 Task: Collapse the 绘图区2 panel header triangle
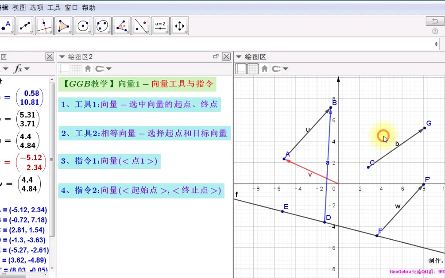point(61,56)
